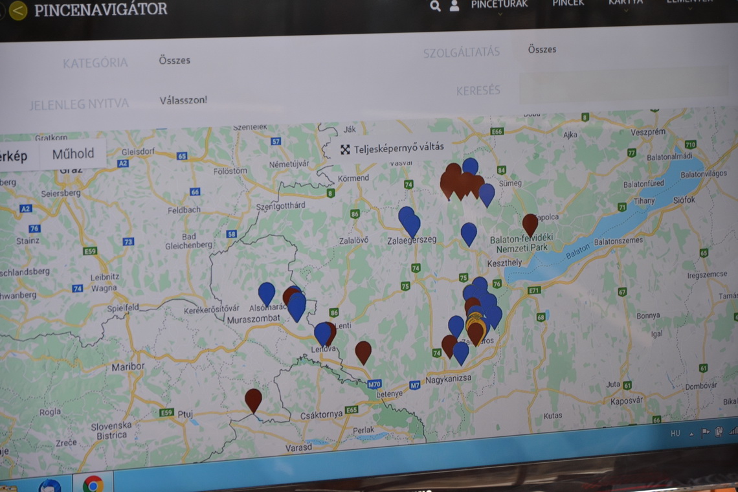Open the Szolgáltatás dropdown showing Összes
The height and width of the screenshot is (492, 738).
tap(542, 49)
